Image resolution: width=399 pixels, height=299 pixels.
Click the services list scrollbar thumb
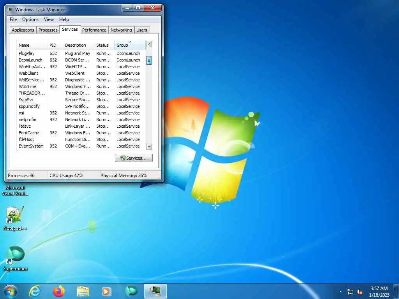[149, 60]
